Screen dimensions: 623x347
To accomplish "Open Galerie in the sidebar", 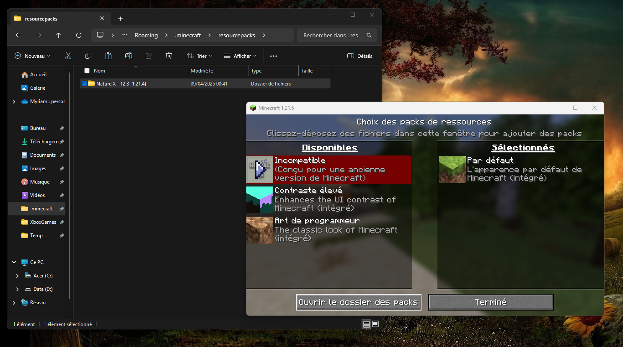I will tap(38, 88).
